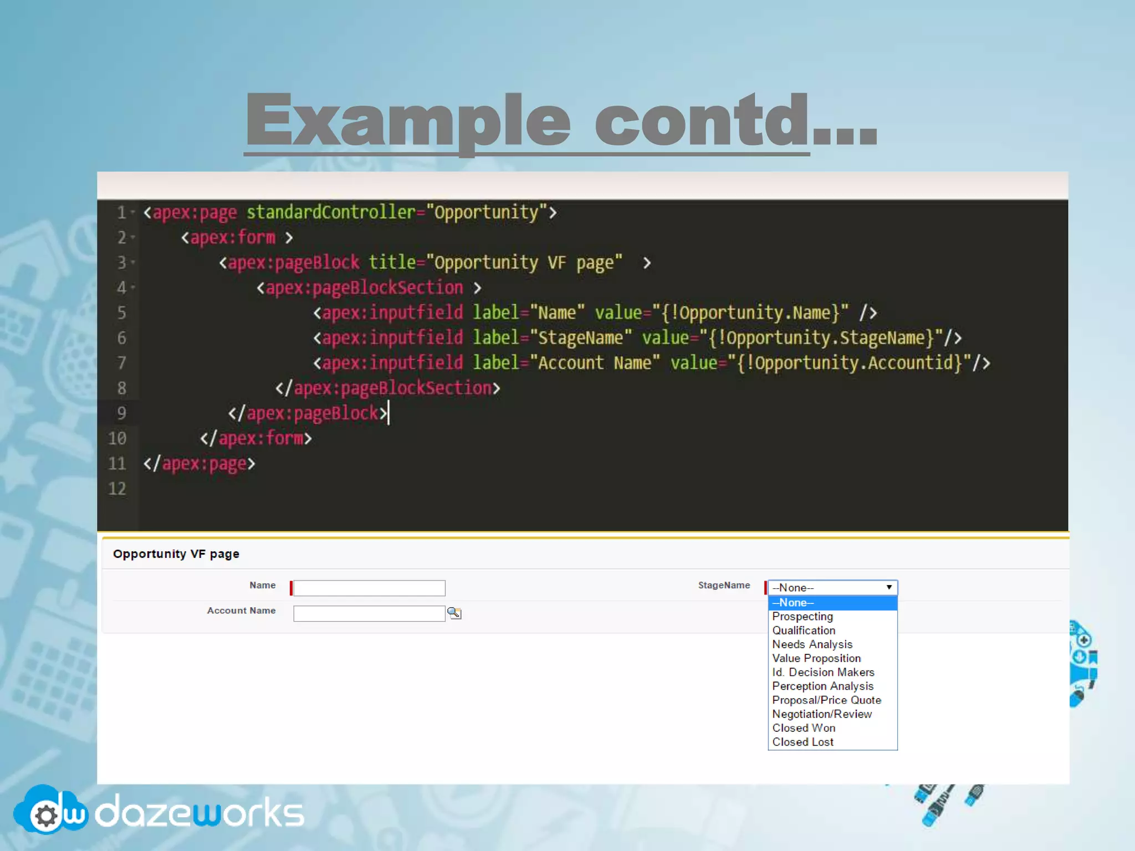Choose the Qualification stage option
Screen dimensions: 1135x851
[x=803, y=630]
